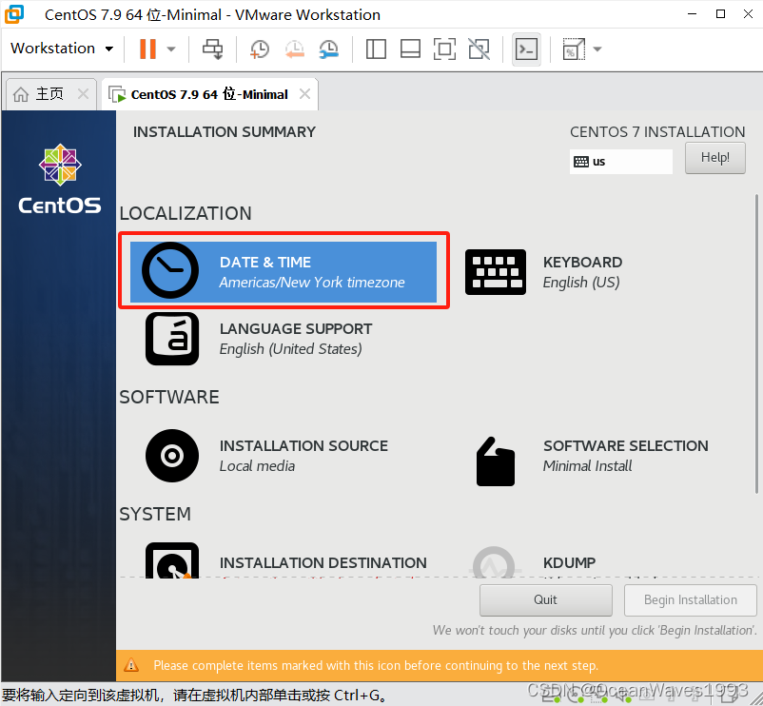Click the Minimal Install text

[587, 465]
